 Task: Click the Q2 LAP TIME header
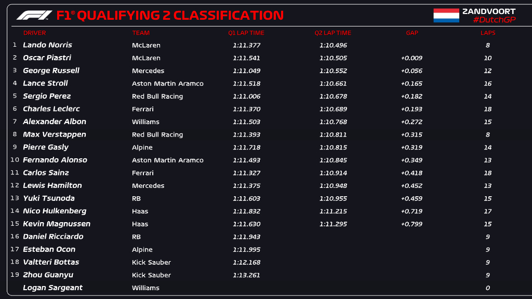pos(333,33)
